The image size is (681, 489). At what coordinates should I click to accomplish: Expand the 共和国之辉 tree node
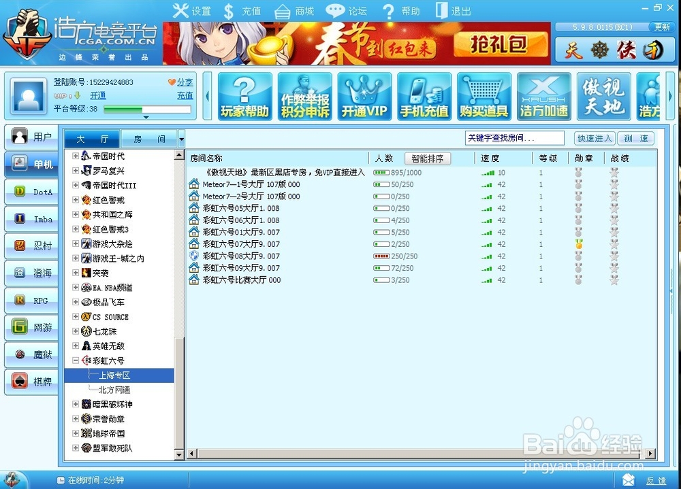click(x=76, y=214)
